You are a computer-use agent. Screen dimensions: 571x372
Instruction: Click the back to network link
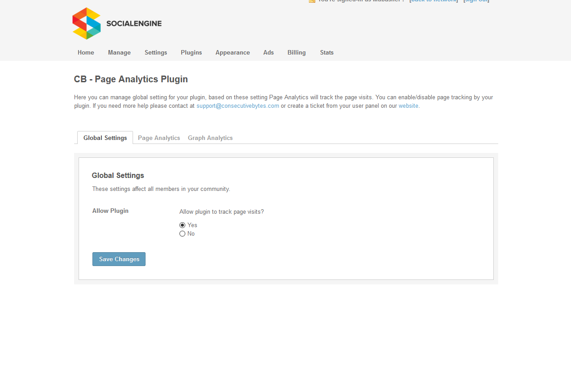click(433, 1)
